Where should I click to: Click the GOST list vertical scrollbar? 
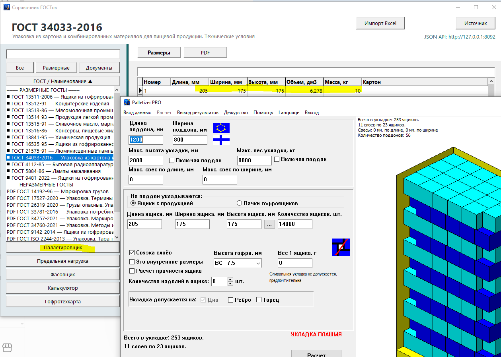pyautogui.click(x=117, y=163)
